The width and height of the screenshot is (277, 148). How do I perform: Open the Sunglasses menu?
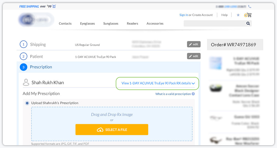pos(111,24)
